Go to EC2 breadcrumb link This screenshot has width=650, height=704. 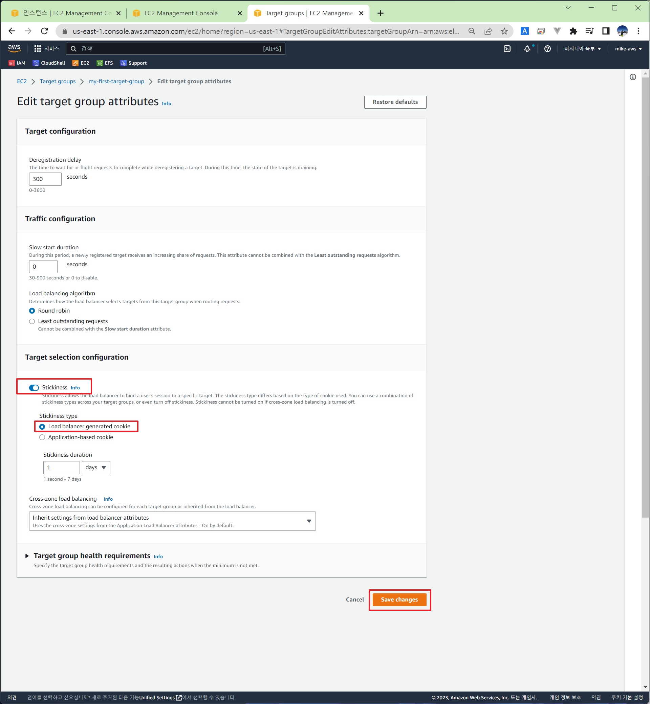click(22, 81)
